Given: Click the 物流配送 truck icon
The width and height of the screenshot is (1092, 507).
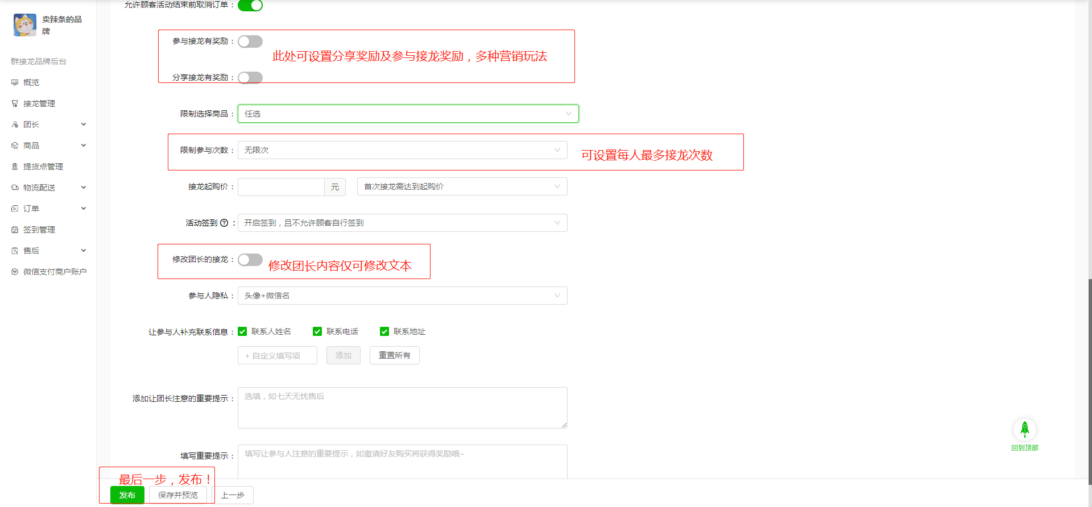Looking at the screenshot, I should point(15,188).
